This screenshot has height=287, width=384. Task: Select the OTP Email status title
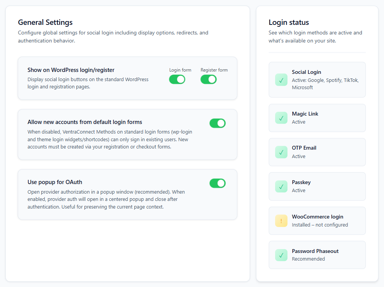pyautogui.click(x=304, y=148)
